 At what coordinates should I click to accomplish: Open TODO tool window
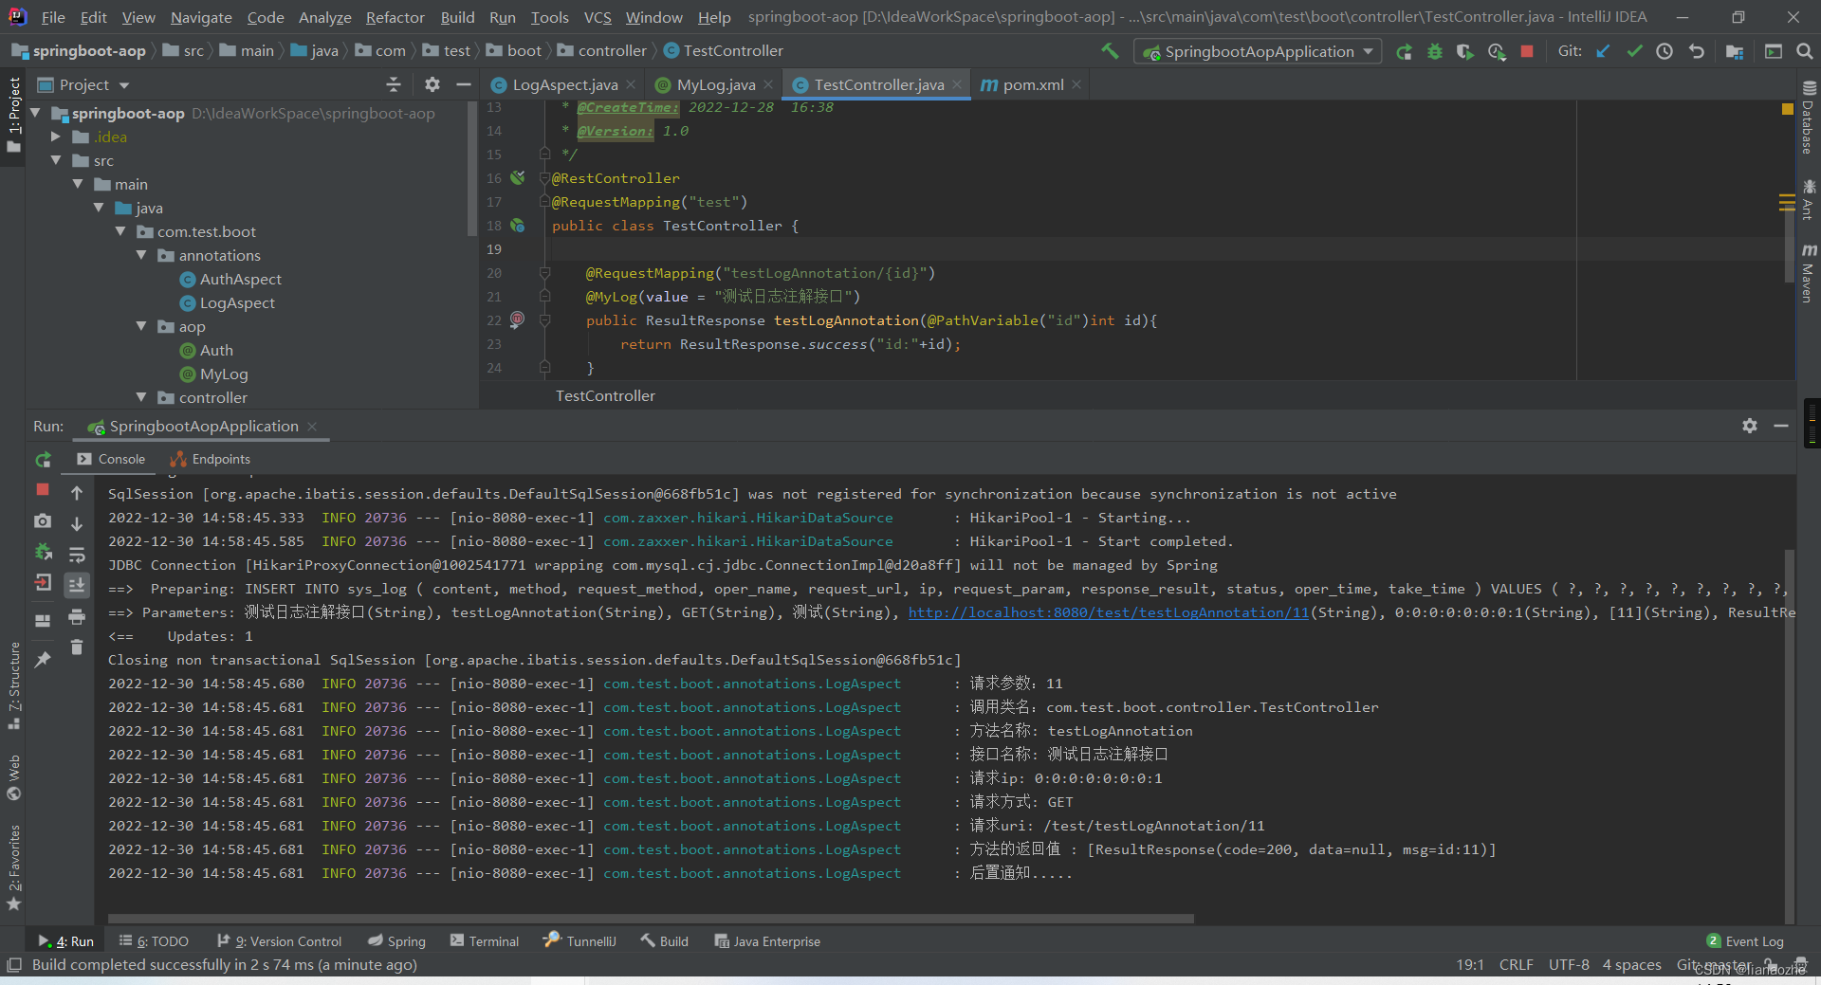coord(154,941)
